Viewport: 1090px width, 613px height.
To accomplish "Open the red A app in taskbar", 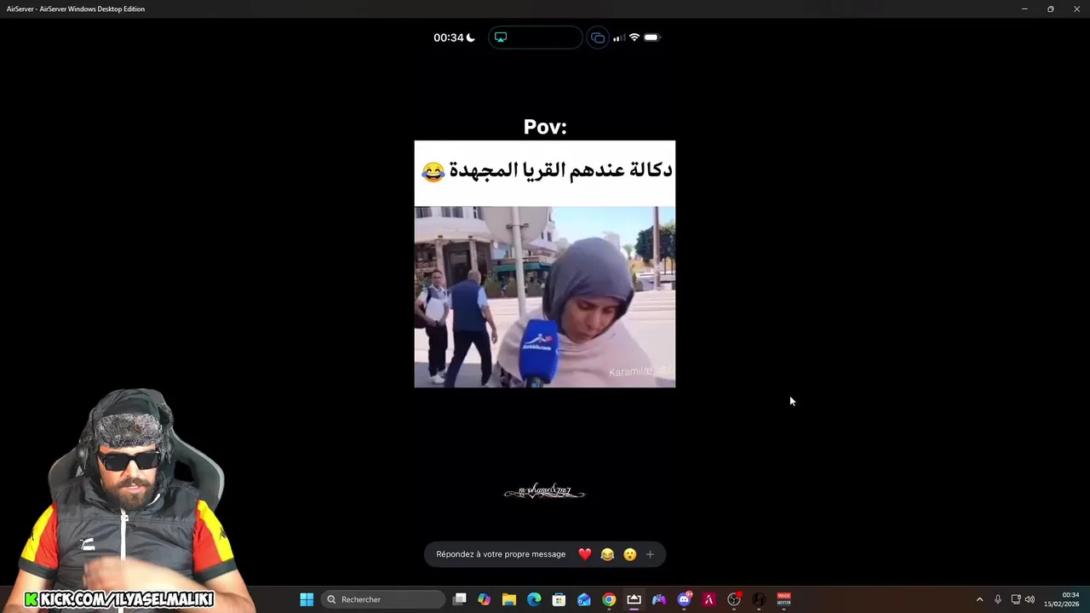I will click(708, 599).
